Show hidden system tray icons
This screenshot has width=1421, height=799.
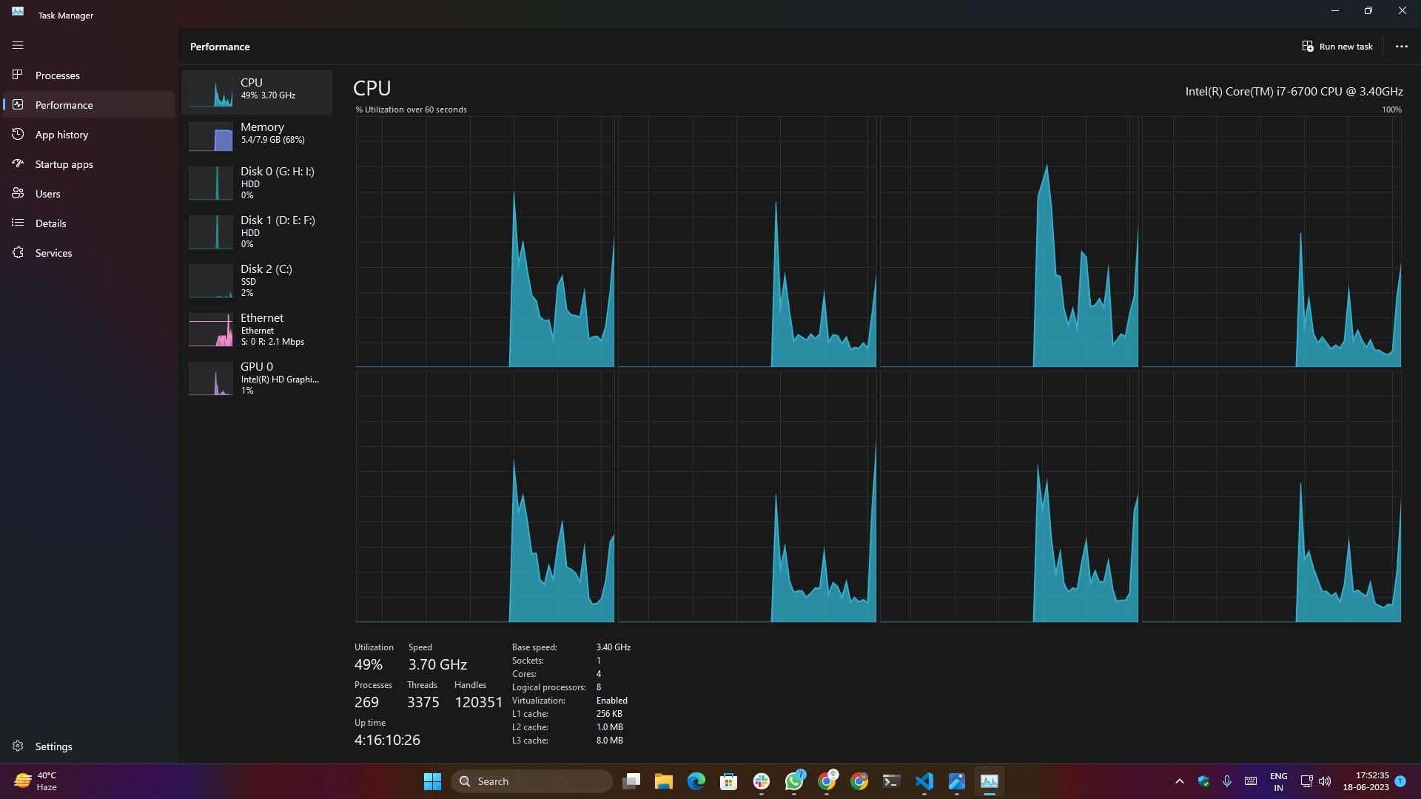click(1180, 781)
